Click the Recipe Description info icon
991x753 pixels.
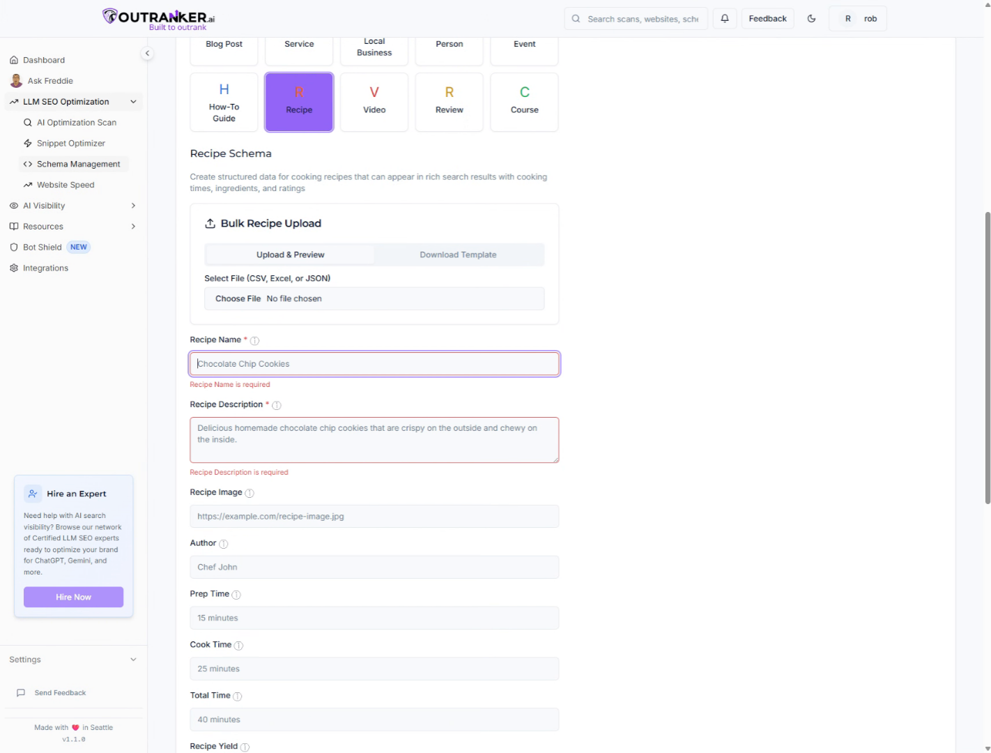coord(276,405)
